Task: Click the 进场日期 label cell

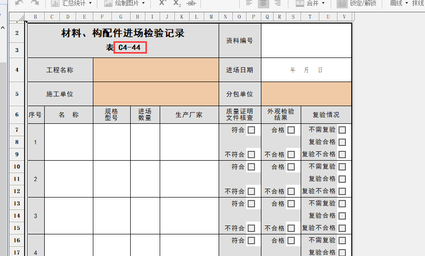Action: pyautogui.click(x=240, y=70)
